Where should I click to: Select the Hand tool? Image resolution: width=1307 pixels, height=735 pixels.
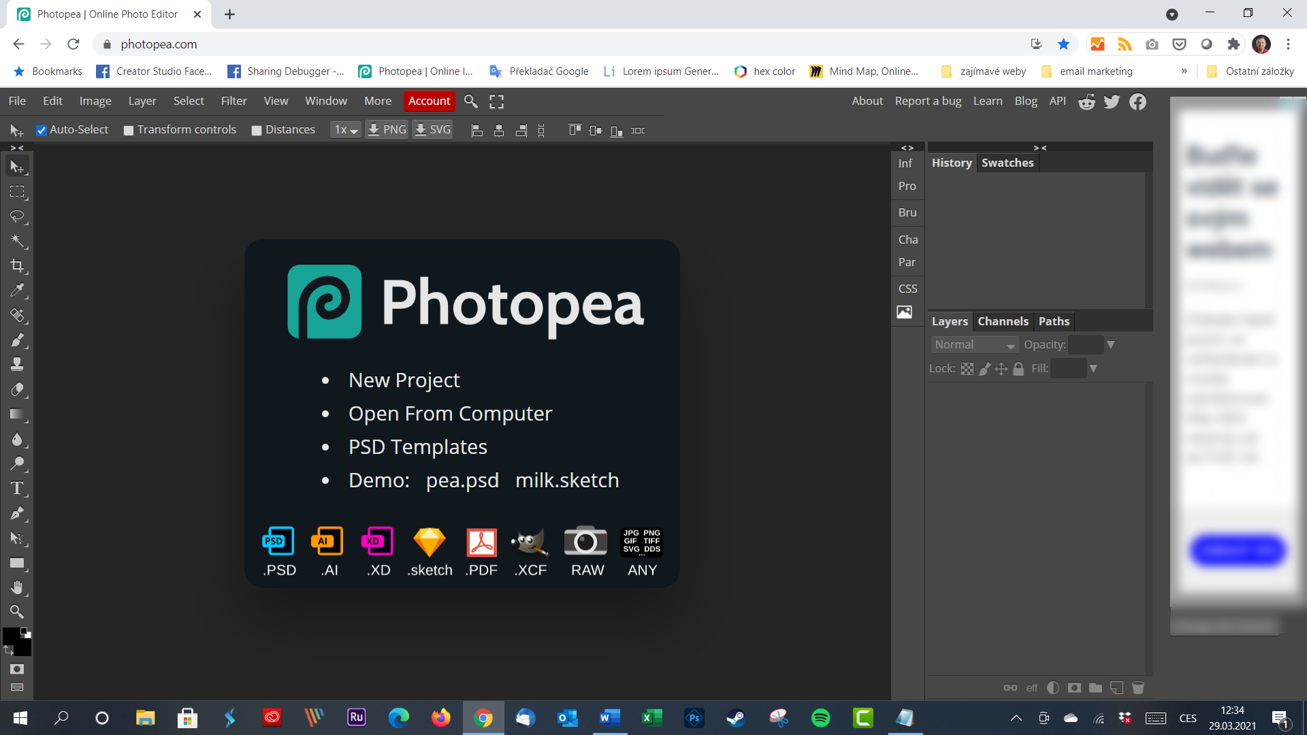click(x=17, y=587)
